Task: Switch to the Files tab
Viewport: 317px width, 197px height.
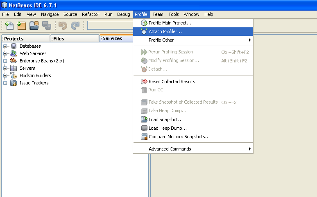Action: click(x=75, y=38)
